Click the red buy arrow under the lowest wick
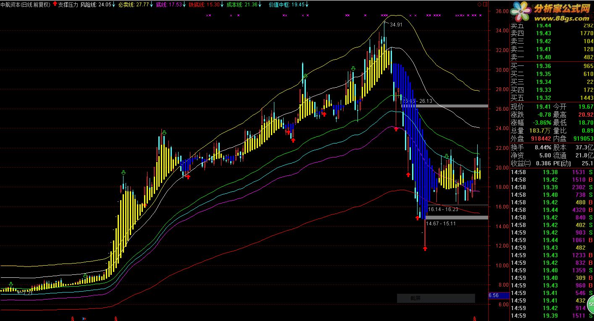This screenshot has width=594, height=321. click(x=425, y=248)
